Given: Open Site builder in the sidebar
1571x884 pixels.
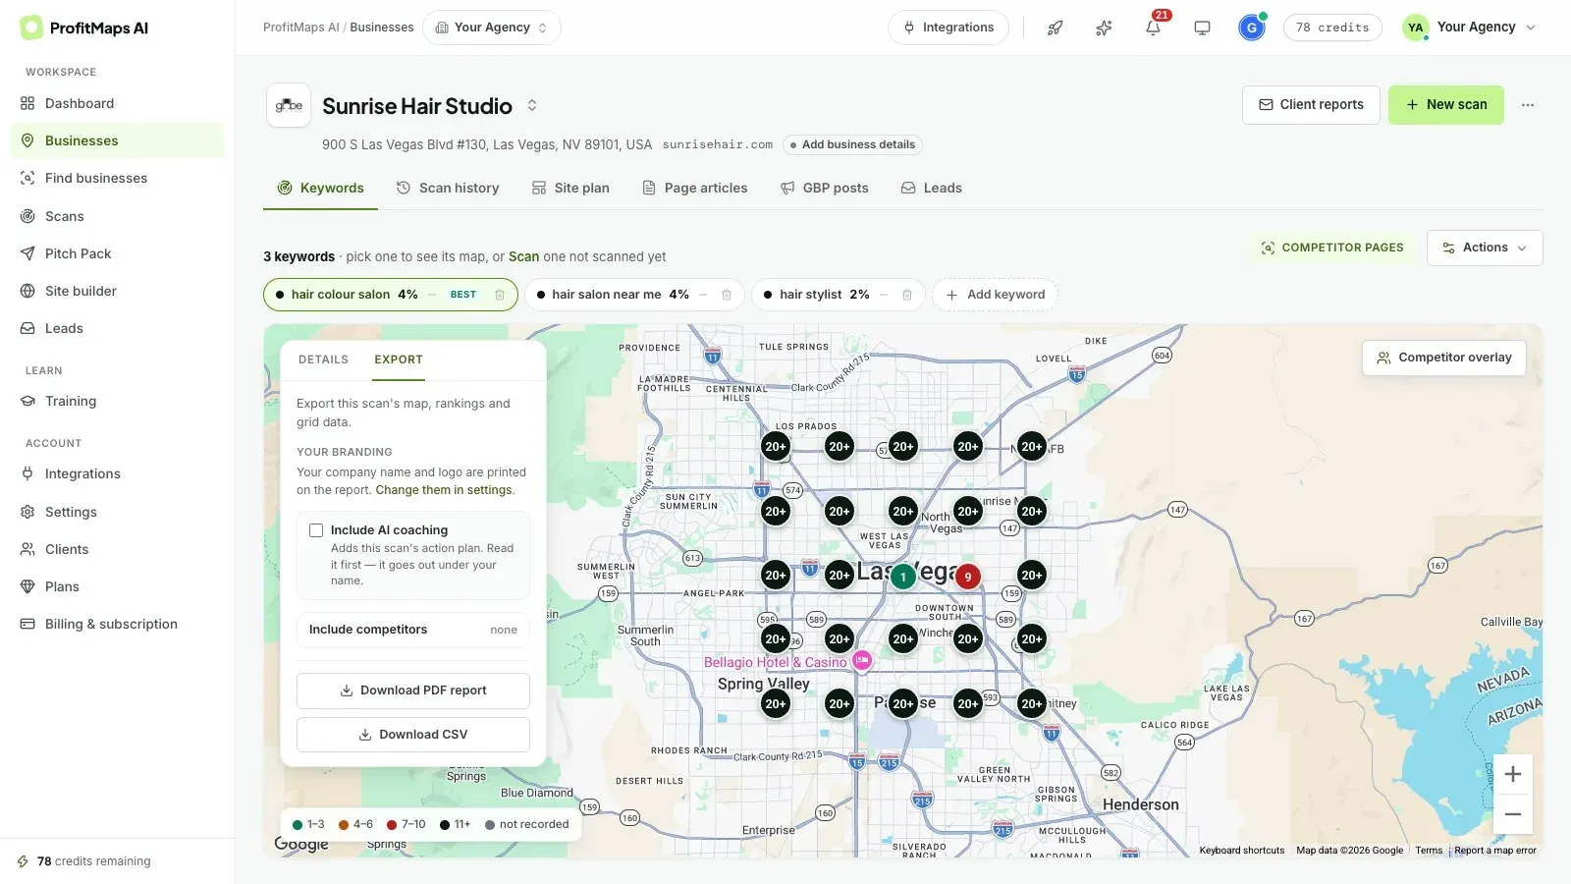Looking at the screenshot, I should 118,291.
